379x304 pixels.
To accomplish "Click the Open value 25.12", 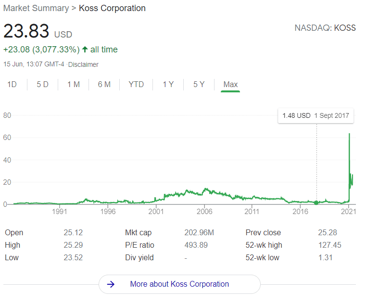I will 73,232.
